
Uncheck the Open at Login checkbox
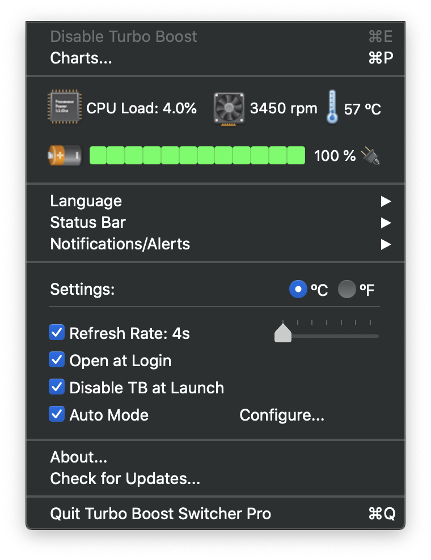coord(57,360)
